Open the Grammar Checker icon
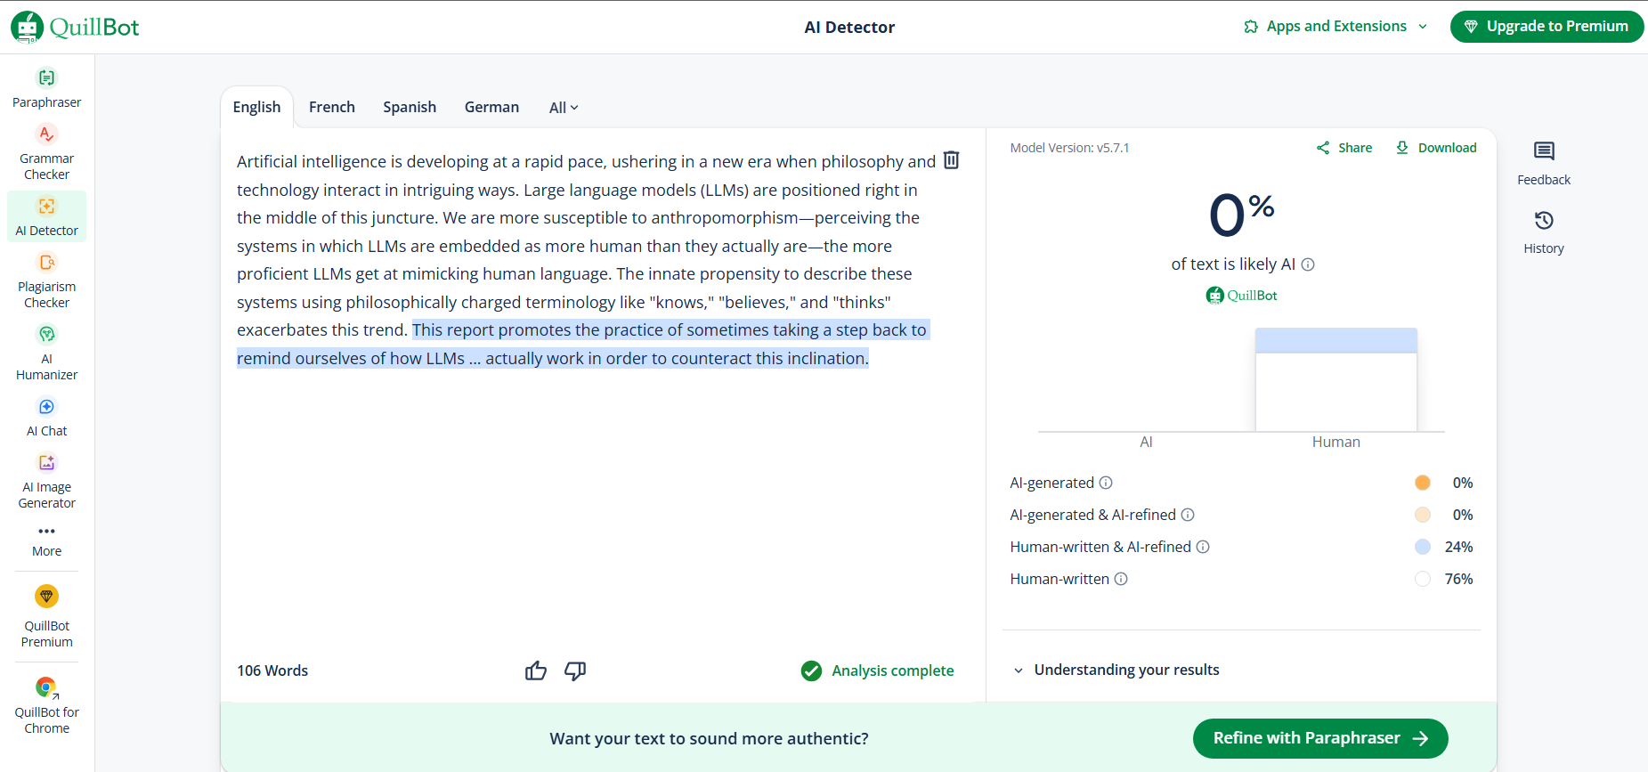The height and width of the screenshot is (772, 1648). click(46, 134)
